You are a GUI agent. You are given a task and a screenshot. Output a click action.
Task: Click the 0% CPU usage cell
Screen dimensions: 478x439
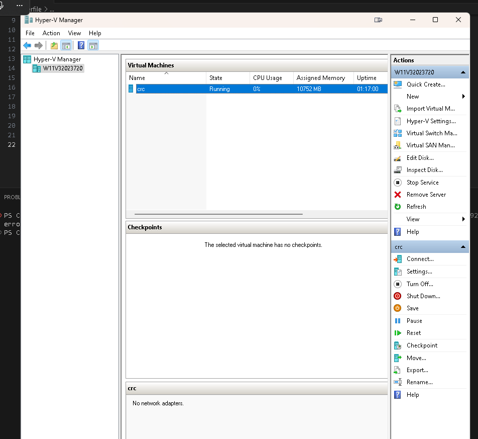point(257,89)
